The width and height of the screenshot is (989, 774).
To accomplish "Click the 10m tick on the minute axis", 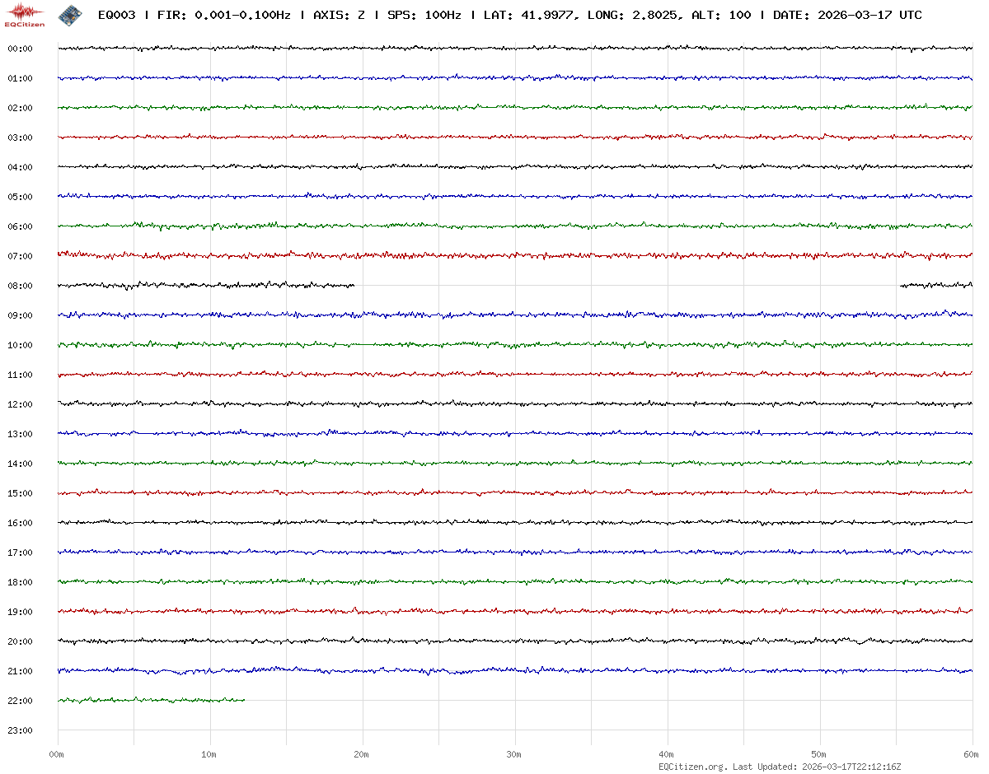I will pos(209,754).
